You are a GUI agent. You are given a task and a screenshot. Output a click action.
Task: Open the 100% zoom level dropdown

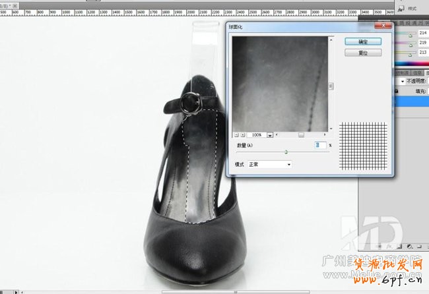tap(270, 134)
